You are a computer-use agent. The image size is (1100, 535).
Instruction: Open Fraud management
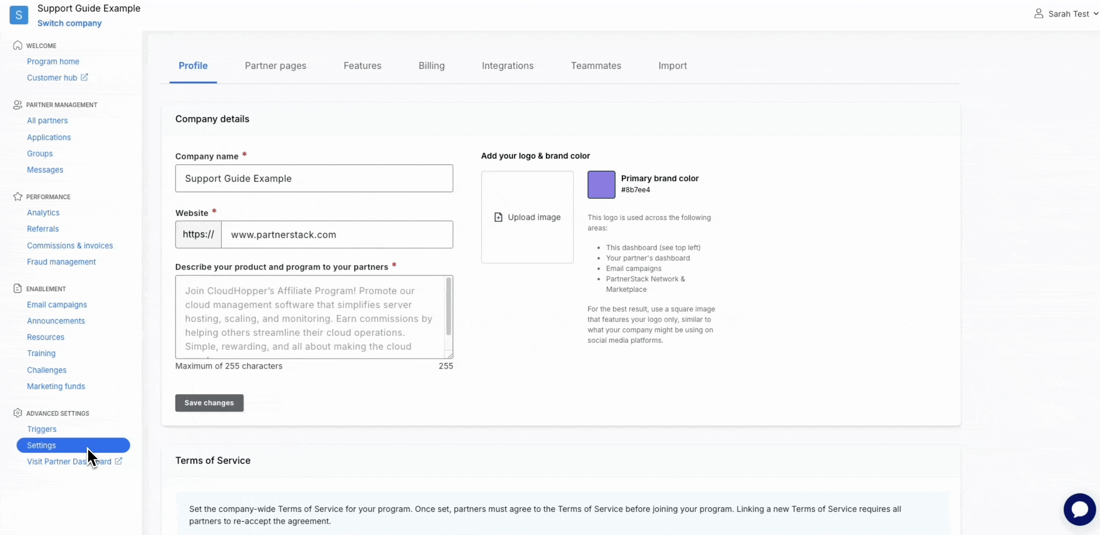(61, 262)
